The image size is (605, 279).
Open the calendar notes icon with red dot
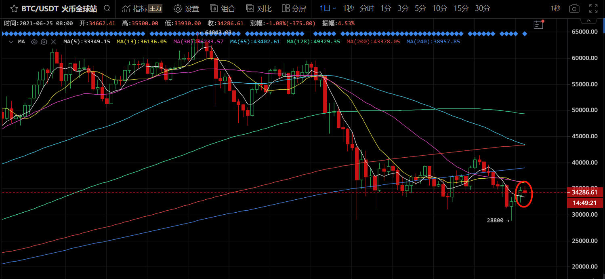coord(538,25)
